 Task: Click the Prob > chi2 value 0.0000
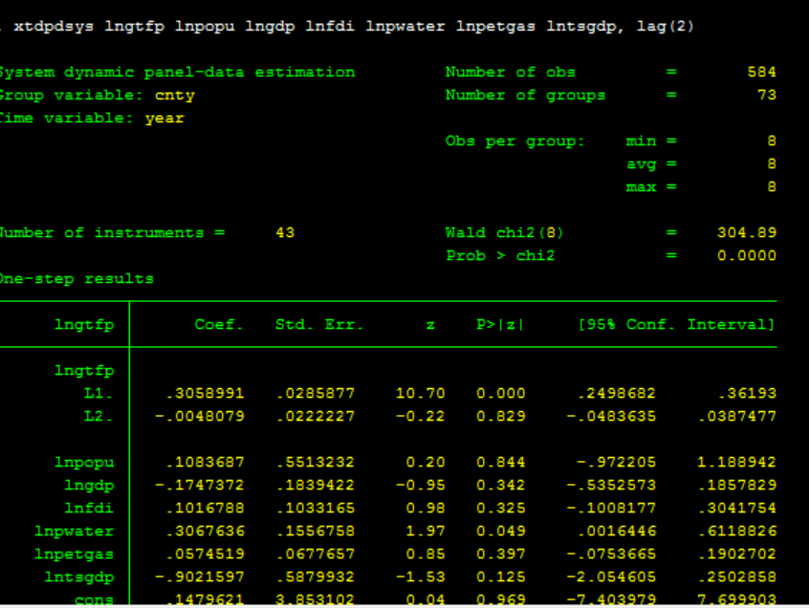pos(746,255)
